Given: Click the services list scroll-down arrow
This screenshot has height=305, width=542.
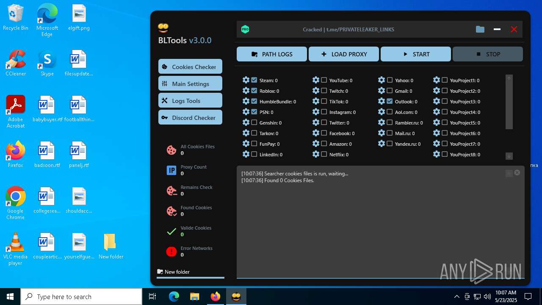Looking at the screenshot, I should 509,156.
